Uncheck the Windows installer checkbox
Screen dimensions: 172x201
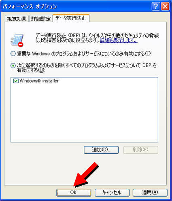pyautogui.click(x=16, y=81)
